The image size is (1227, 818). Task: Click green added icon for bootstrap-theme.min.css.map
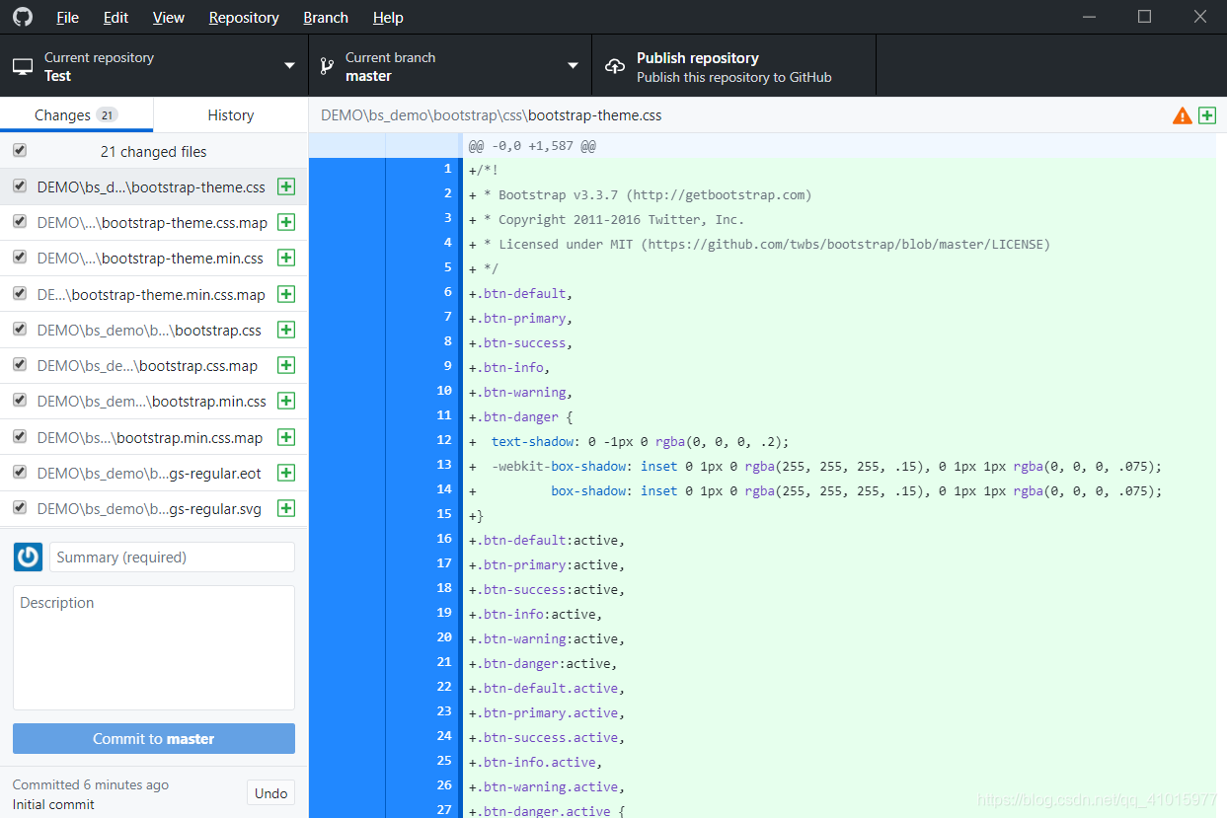coord(286,294)
